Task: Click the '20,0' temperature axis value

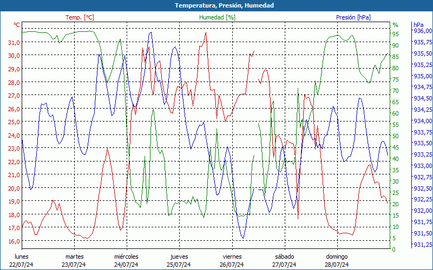Action: (x=14, y=188)
